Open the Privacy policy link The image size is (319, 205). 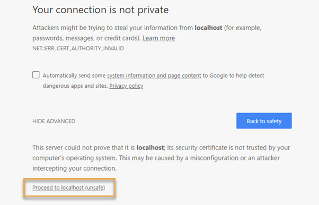[126, 86]
